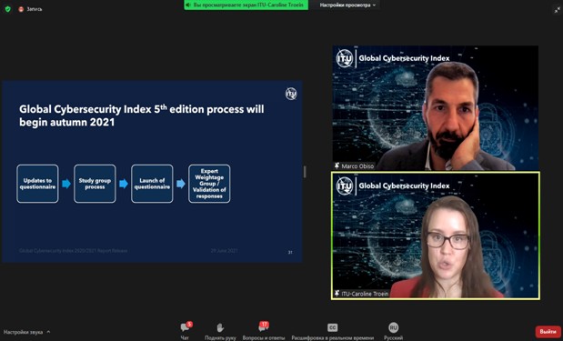Click the slide page number 31
The image size is (563, 341).
coord(290,253)
